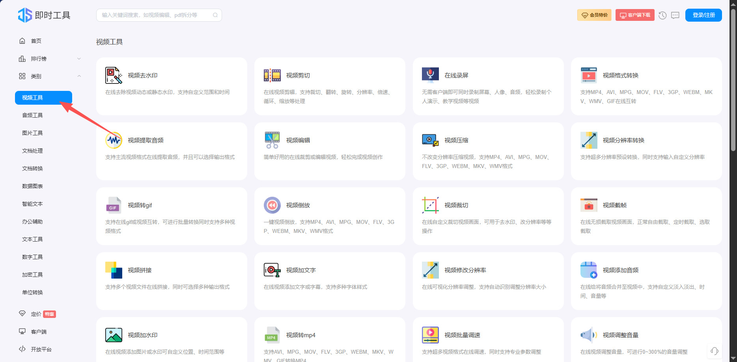The width and height of the screenshot is (737, 362).
Task: Click the customer service headset icon
Action: point(715,351)
